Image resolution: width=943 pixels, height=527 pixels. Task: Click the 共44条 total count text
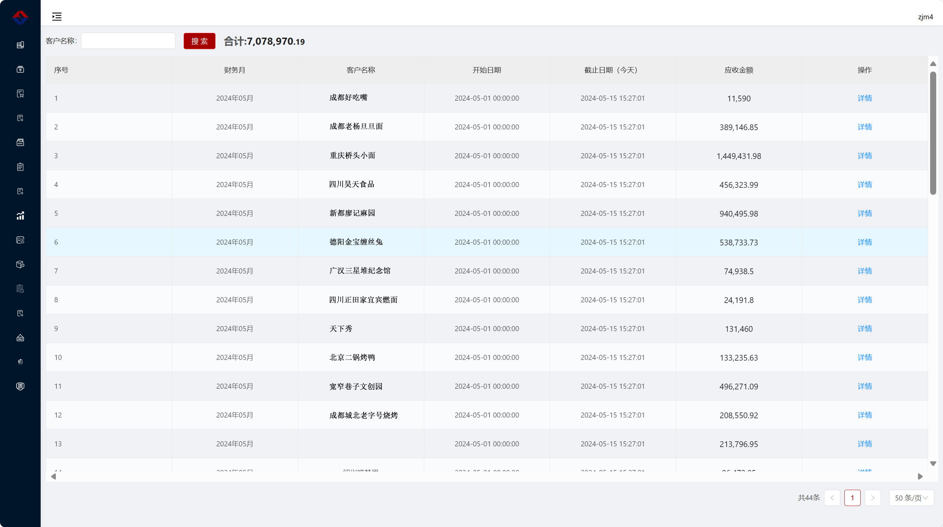(x=809, y=498)
